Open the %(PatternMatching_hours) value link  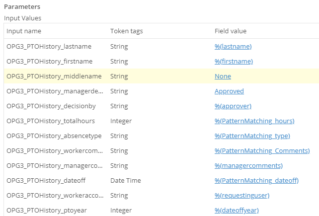coord(254,121)
